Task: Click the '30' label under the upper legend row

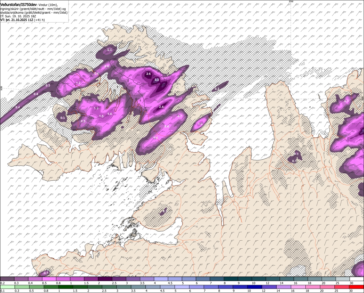Action: (x=351, y=283)
